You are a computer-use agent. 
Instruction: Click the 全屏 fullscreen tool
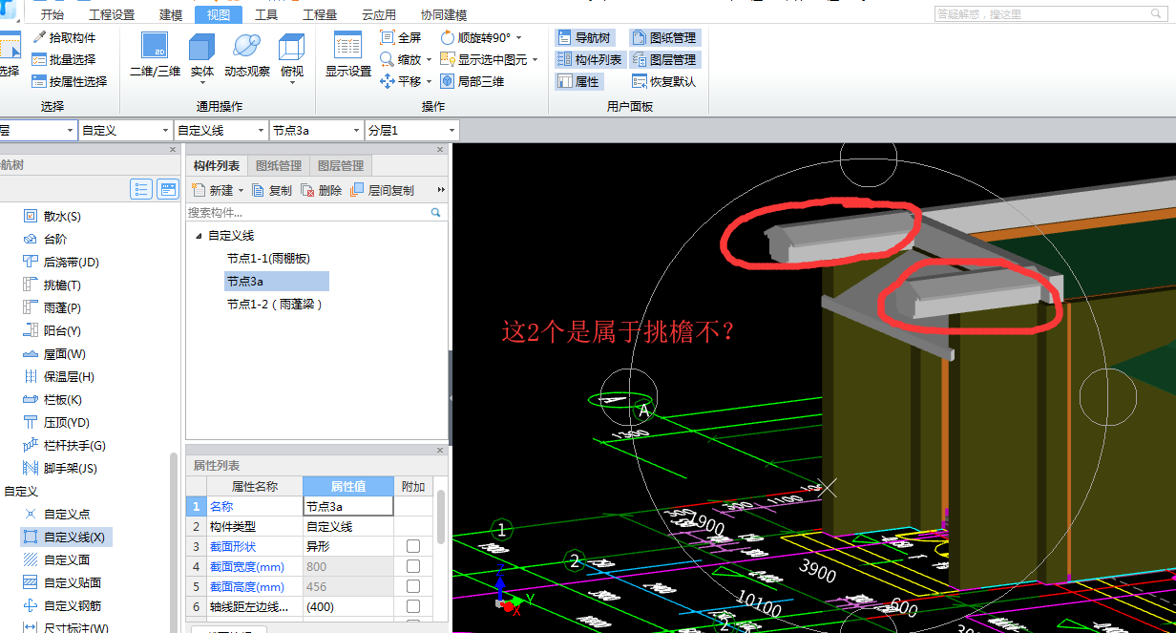(400, 37)
